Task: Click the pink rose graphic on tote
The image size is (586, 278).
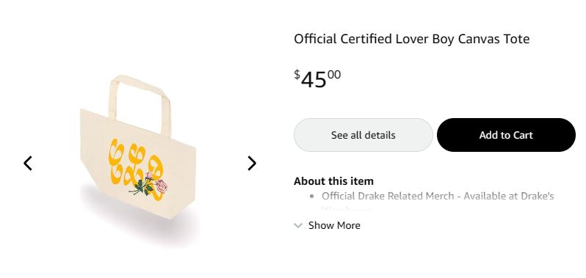Action: (x=162, y=186)
